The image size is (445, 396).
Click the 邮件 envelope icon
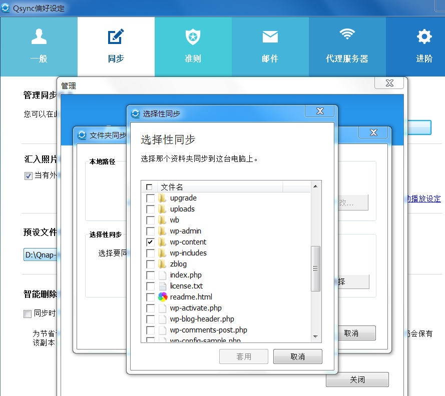[270, 35]
